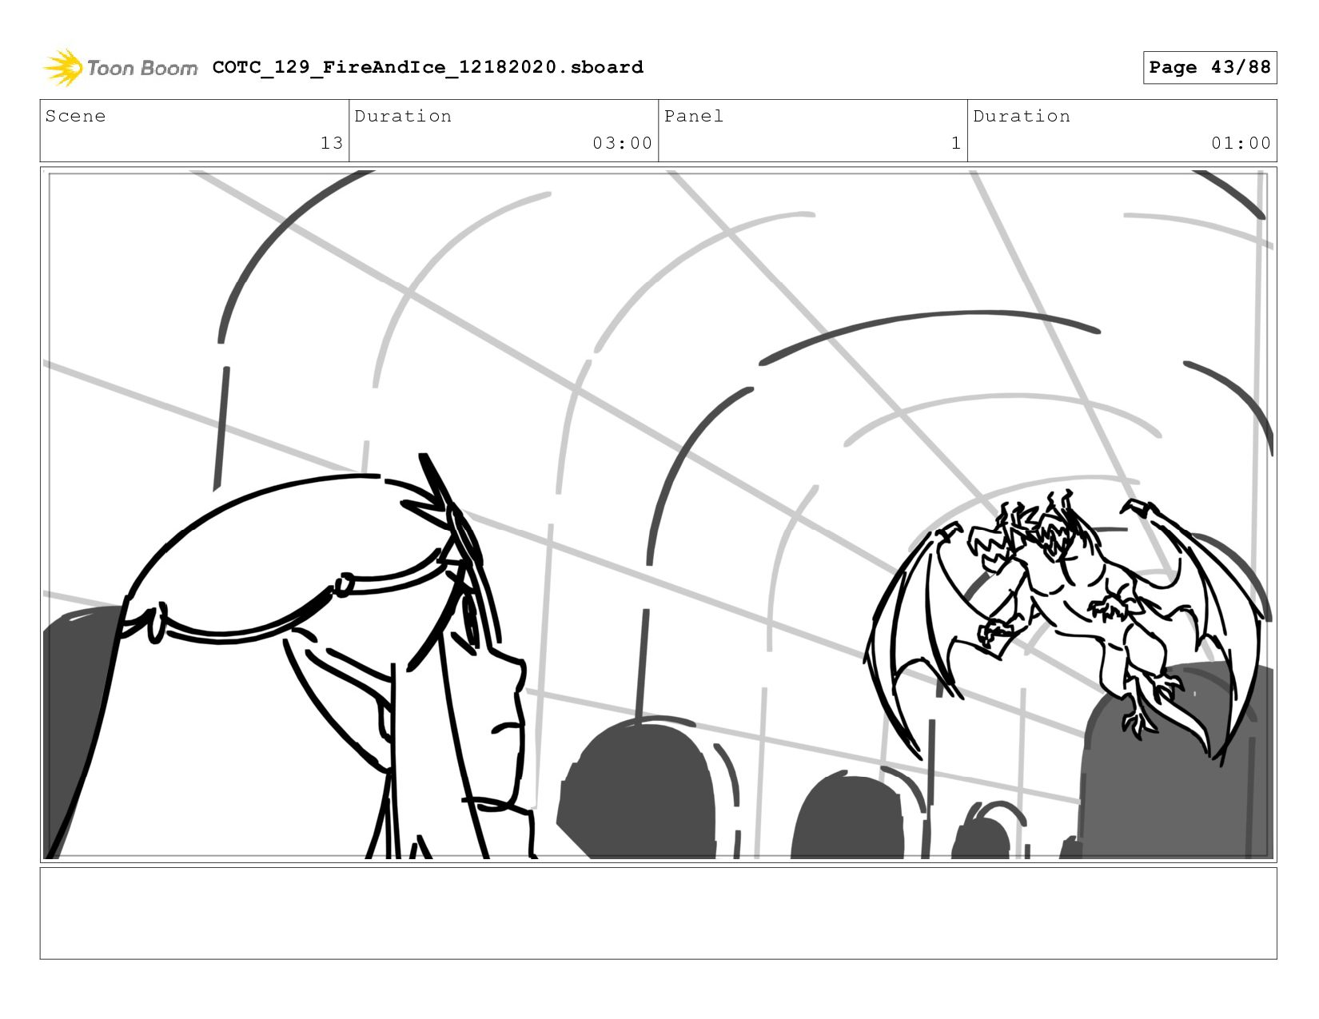Select the scene duration value 03:00
The width and height of the screenshot is (1319, 1019).
click(x=622, y=143)
